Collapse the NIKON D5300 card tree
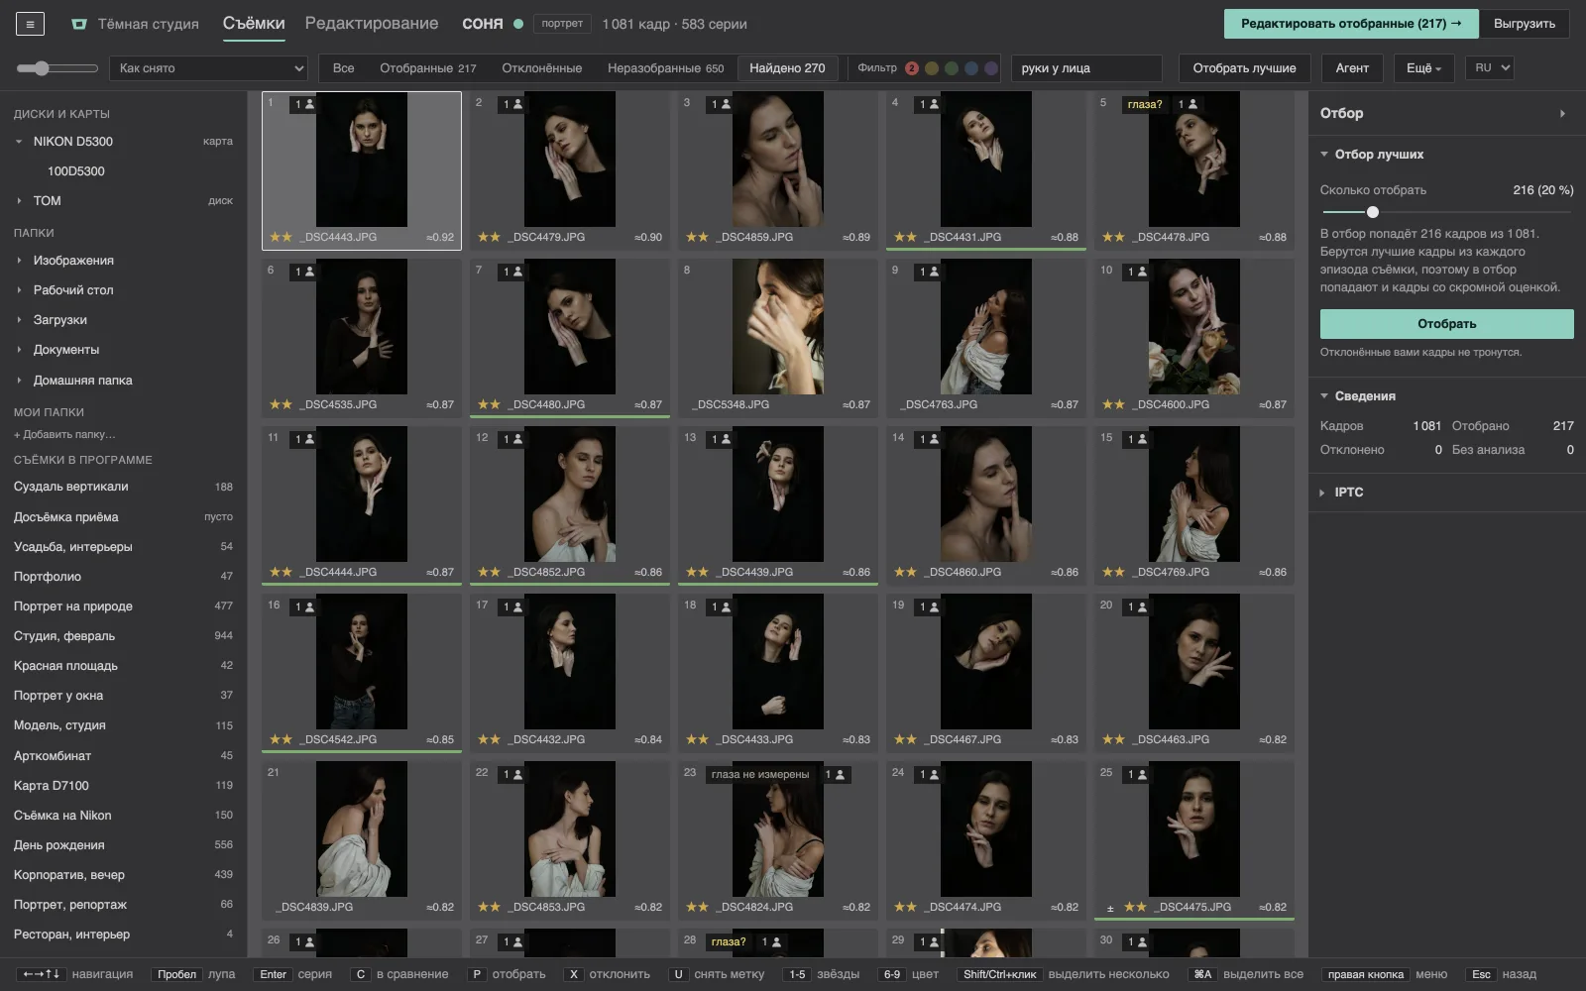1586x991 pixels. point(19,142)
